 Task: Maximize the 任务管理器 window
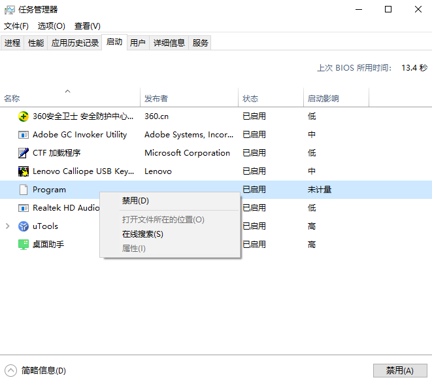click(x=388, y=10)
